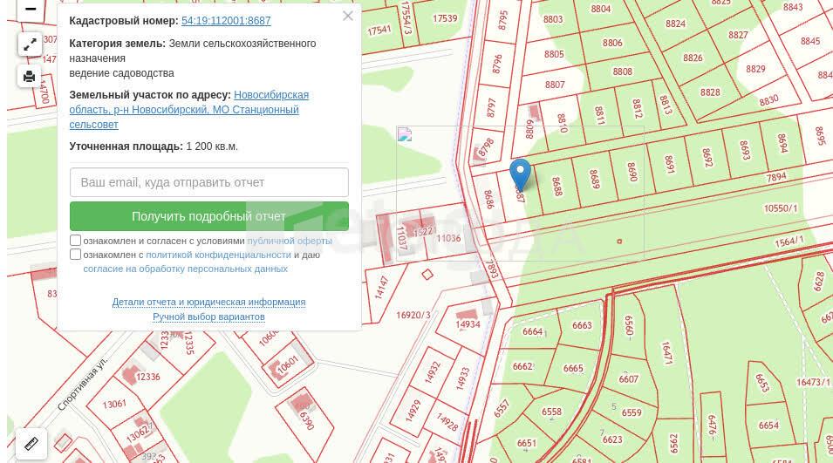Select parcel 14147 on the map

click(x=382, y=287)
